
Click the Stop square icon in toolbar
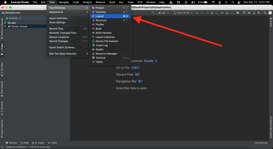[x=232, y=13]
